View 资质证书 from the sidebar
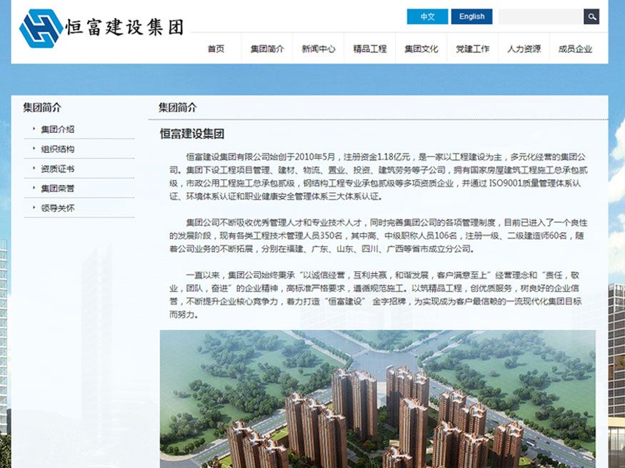 [58, 169]
